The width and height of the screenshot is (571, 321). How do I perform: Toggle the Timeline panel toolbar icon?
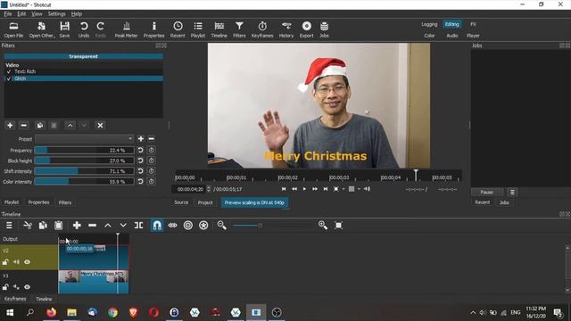(219, 29)
